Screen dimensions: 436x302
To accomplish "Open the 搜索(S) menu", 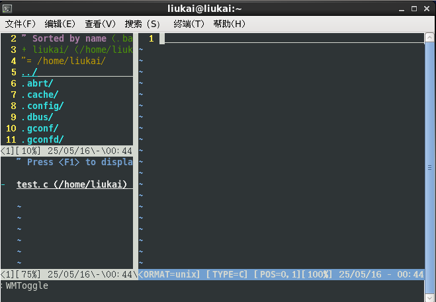I will click(x=142, y=24).
